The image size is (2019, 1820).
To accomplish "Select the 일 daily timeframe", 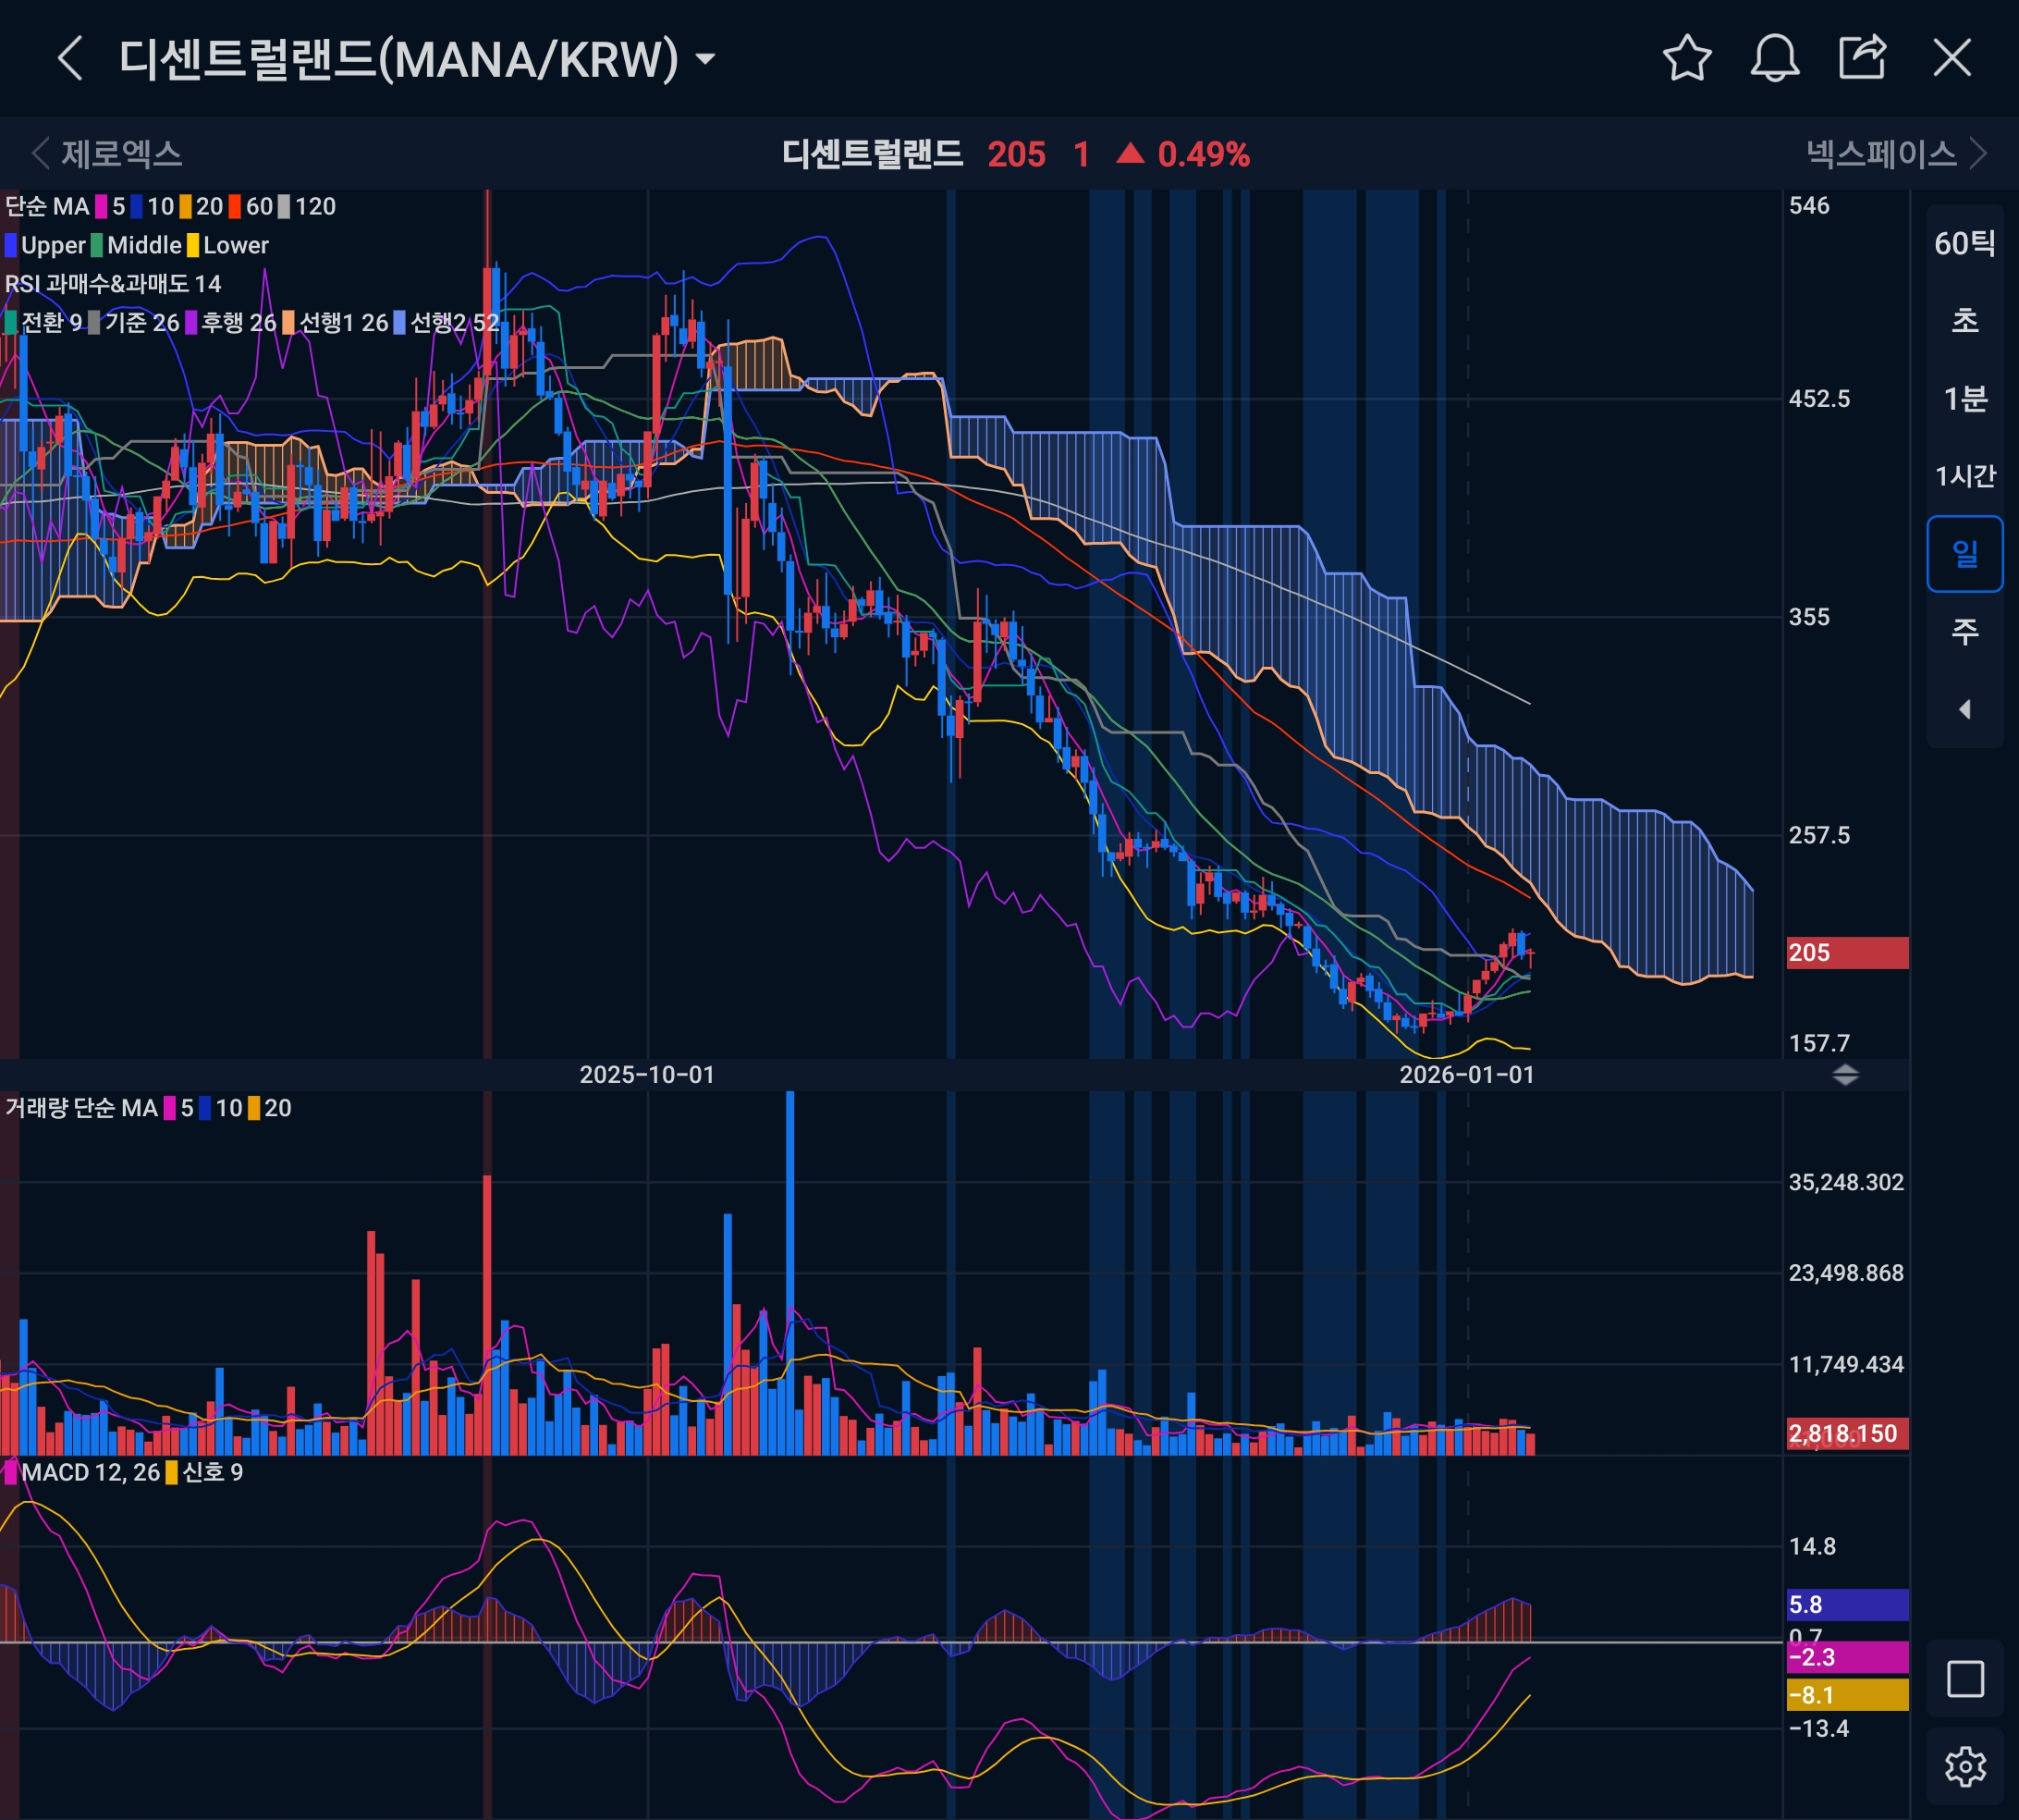I will (1964, 553).
